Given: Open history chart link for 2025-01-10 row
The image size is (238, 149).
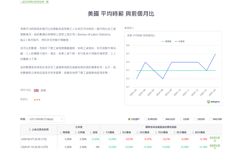Looking at the screenshot, I should point(214,147).
